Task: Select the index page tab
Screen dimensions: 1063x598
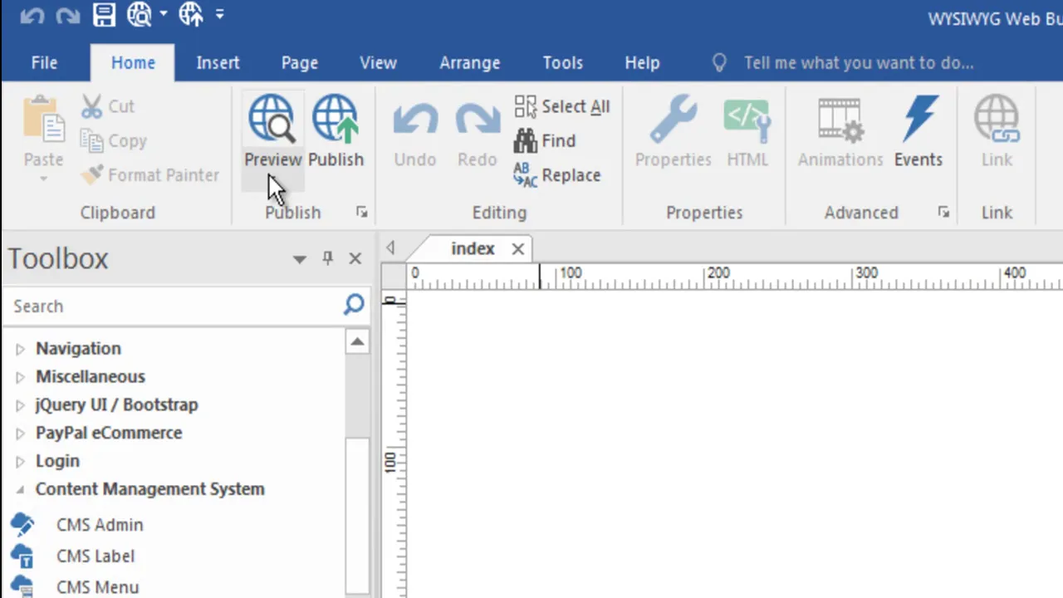Action: pos(473,248)
